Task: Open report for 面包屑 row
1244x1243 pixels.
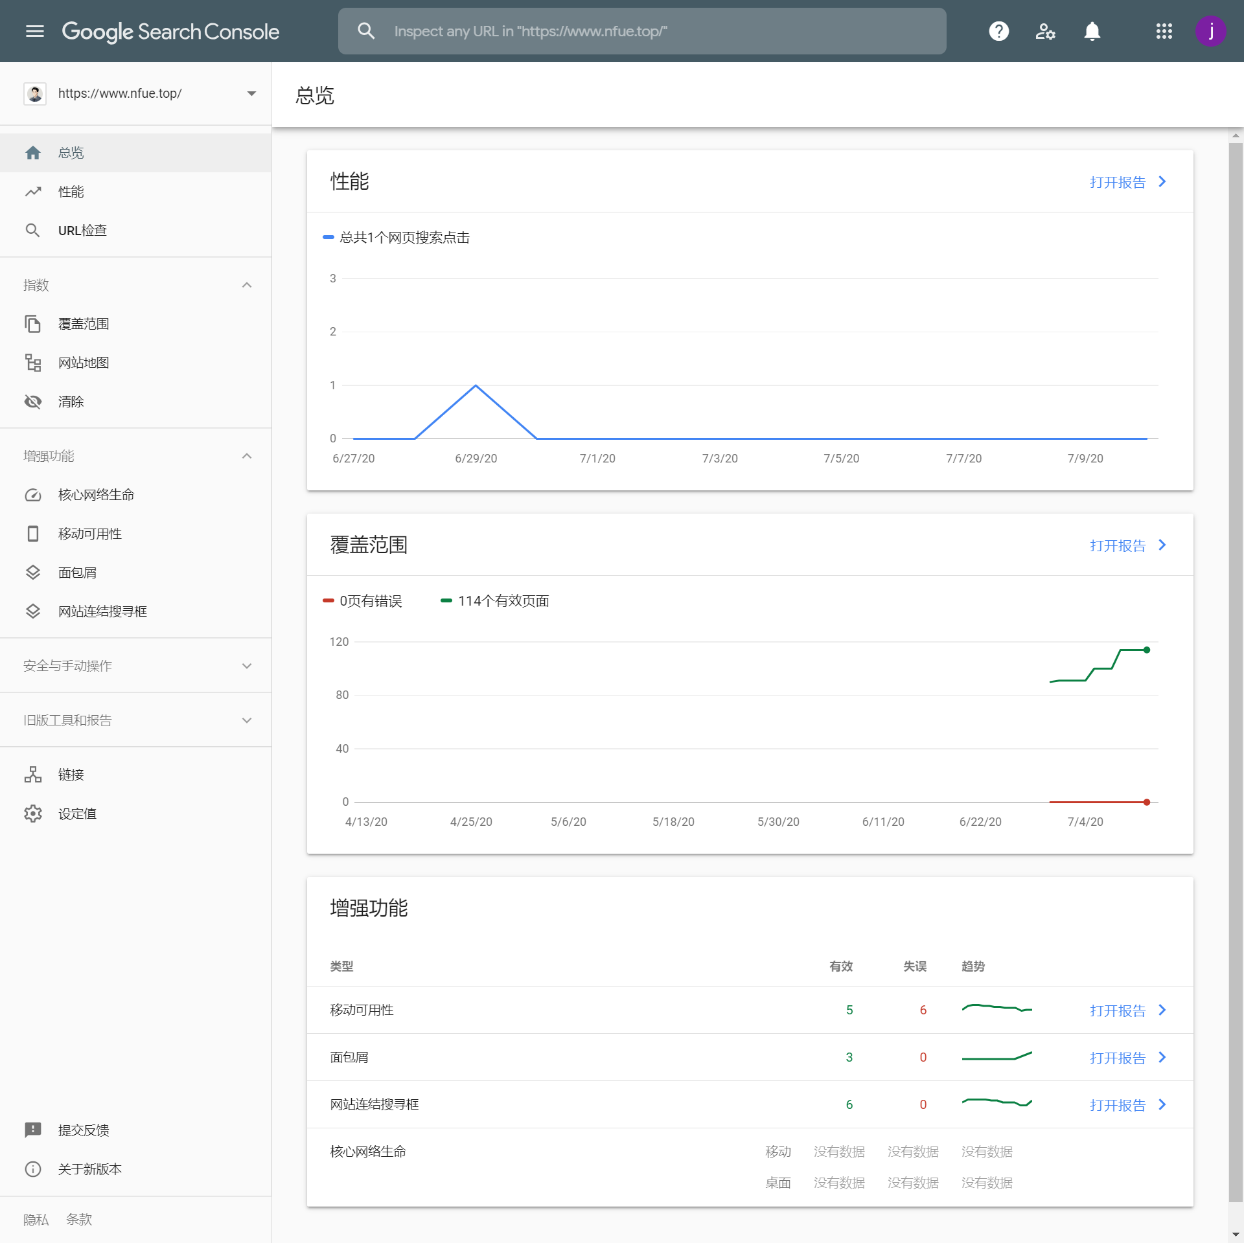Action: 1128,1058
